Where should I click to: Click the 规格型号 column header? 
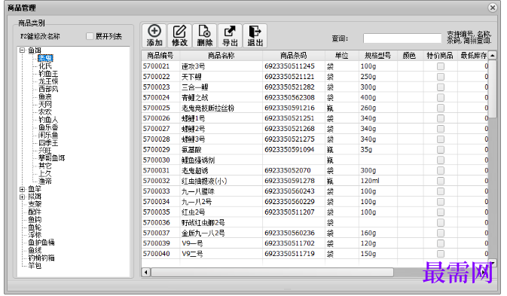pos(377,56)
